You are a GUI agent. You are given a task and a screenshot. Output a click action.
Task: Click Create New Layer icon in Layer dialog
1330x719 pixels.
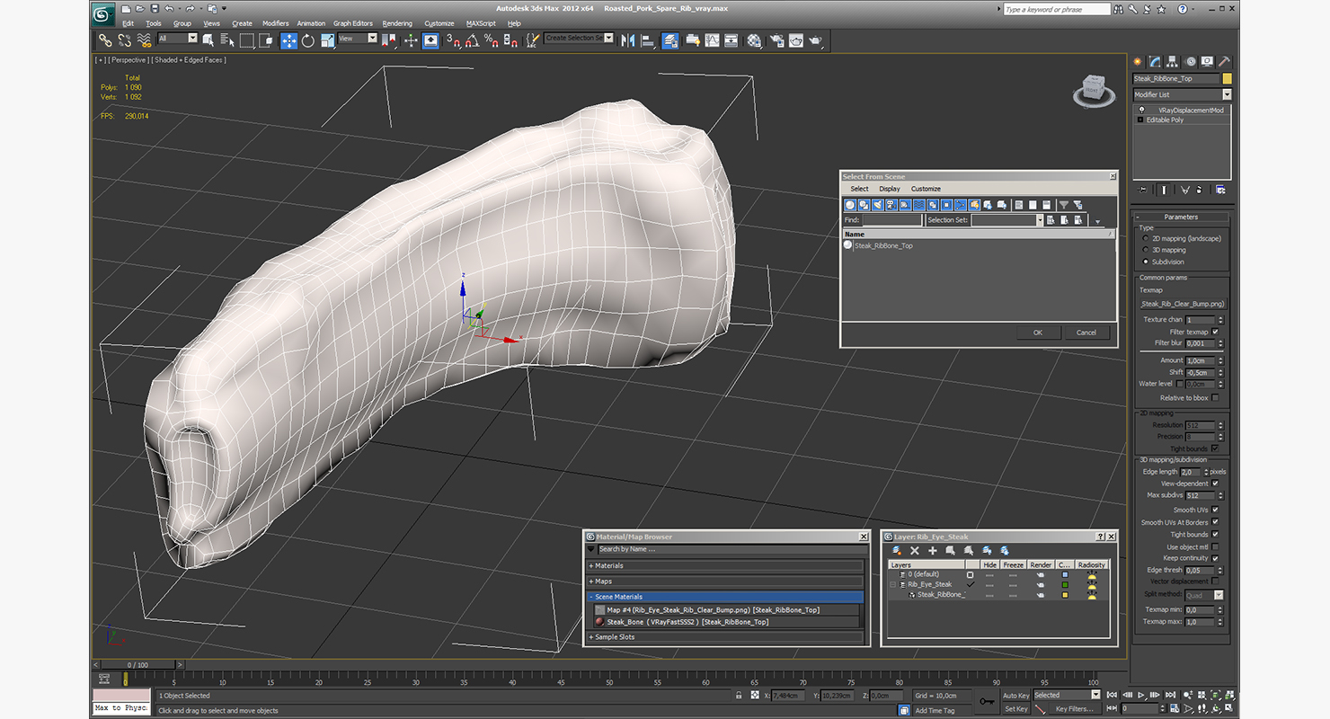[x=897, y=550]
